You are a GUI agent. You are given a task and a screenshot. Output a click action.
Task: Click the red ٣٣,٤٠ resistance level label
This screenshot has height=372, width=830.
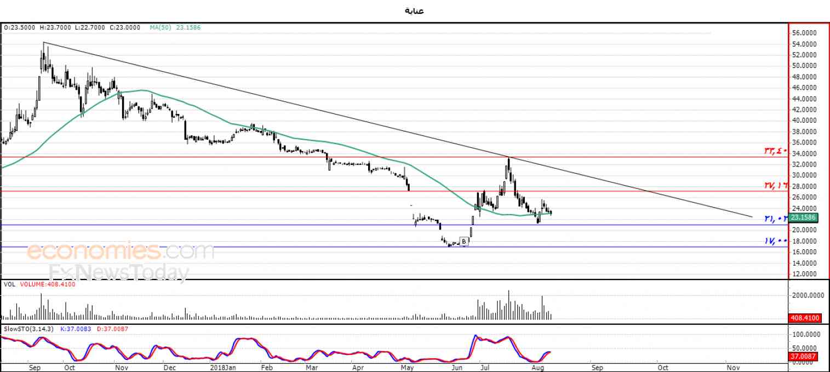tap(776, 151)
